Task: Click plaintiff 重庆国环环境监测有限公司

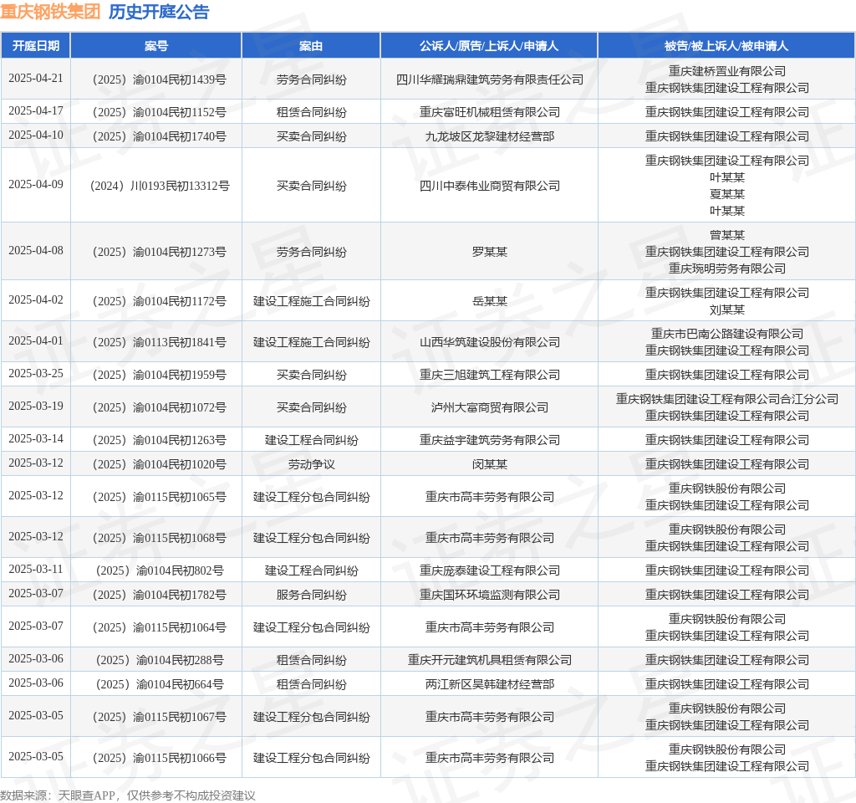Action: pos(490,595)
